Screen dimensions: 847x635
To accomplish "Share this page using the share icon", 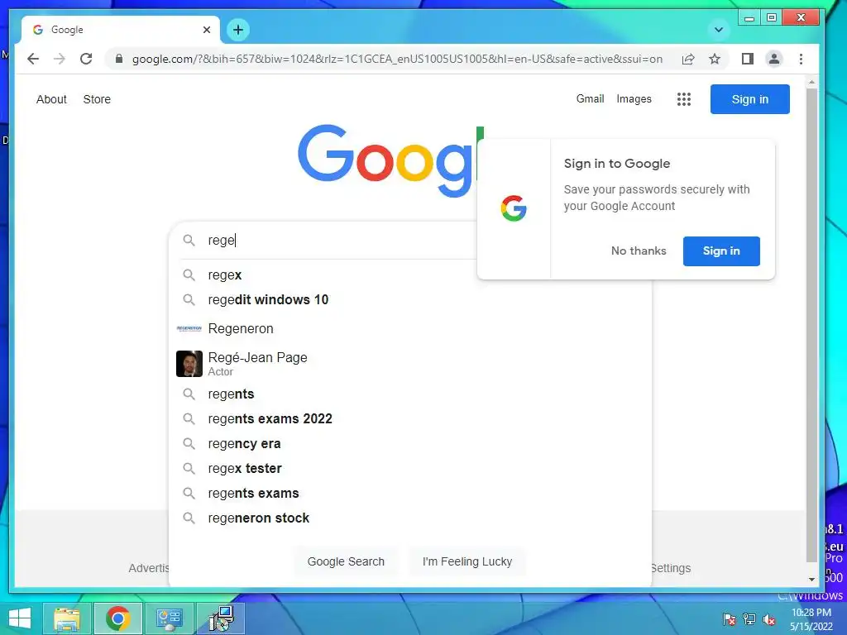I will 687,59.
